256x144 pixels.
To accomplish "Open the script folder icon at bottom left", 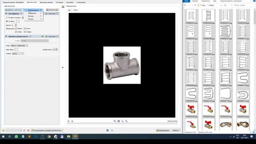I will click(x=3, y=130).
